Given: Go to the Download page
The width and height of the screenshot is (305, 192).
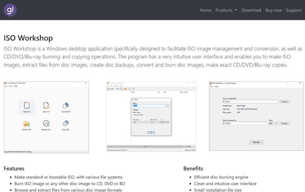Looking at the screenshot, I should pos(251,10).
